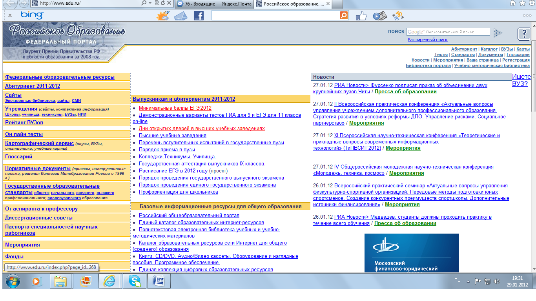Screen dimensions: 536x301
Task: Click the portal search go arrow
Action: [498, 33]
